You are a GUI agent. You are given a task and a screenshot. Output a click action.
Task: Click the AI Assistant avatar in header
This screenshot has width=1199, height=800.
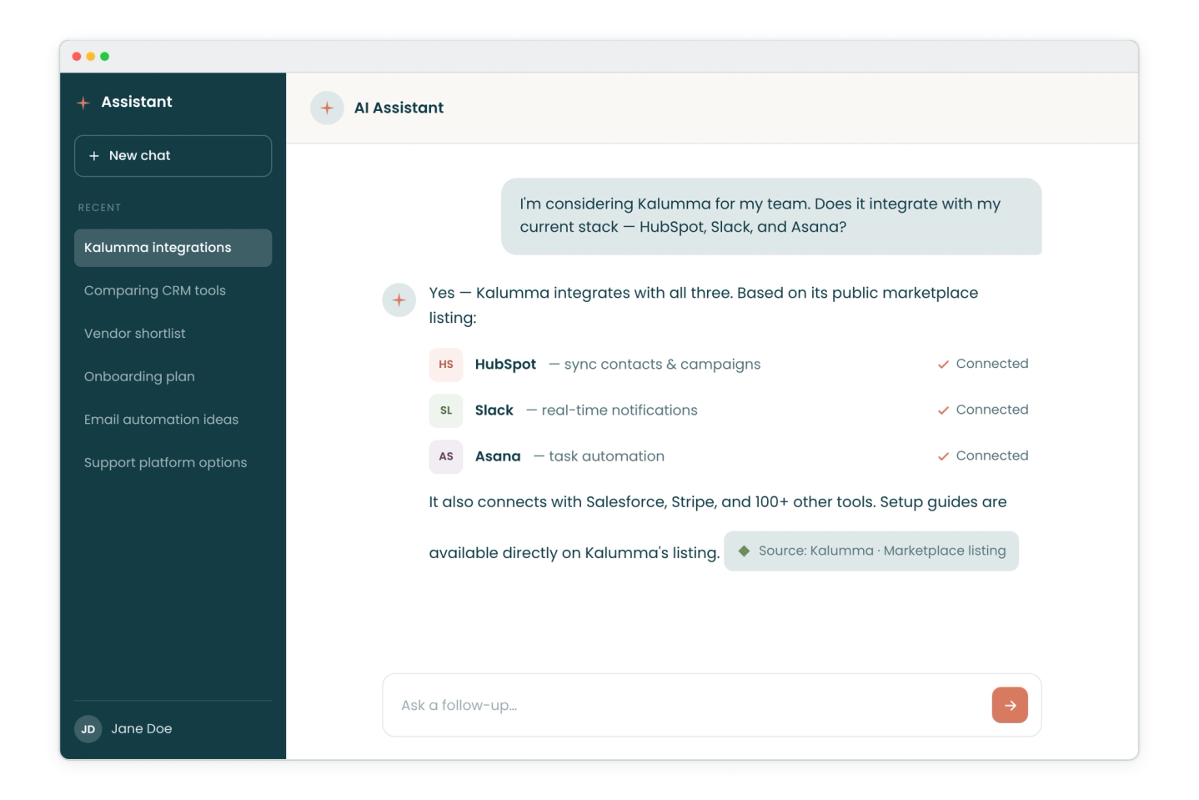[327, 108]
